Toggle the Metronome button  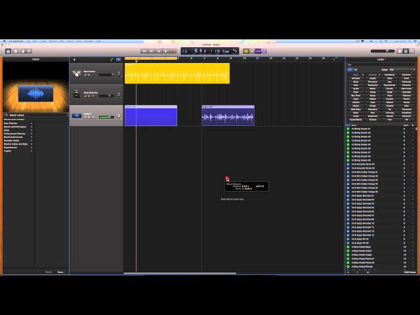264,51
